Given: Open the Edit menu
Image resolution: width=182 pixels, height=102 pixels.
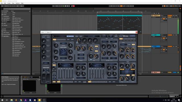Looking at the screenshot, I should pos(5,3).
